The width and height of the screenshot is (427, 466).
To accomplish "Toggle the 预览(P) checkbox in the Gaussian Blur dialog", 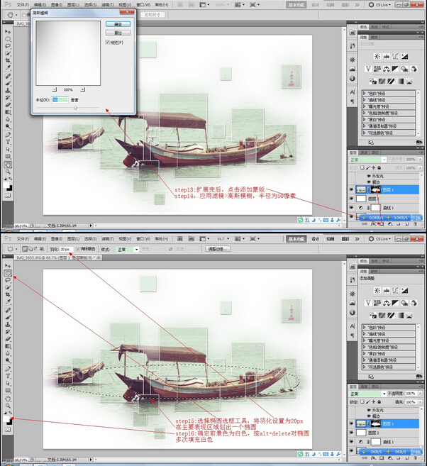I will (108, 43).
